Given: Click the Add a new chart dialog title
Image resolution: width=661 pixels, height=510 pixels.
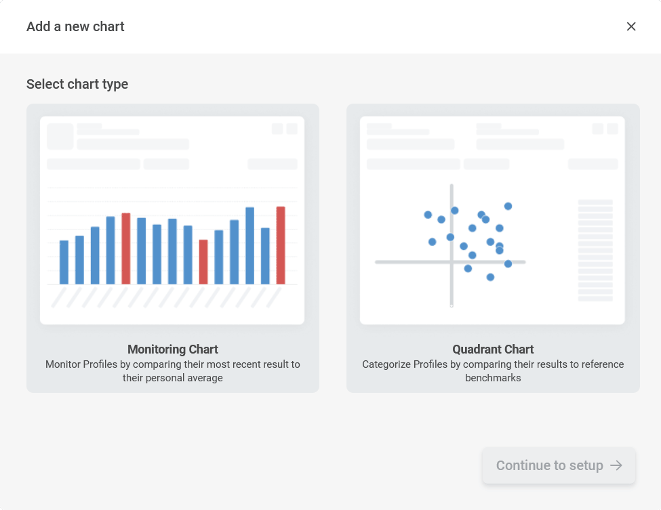Looking at the screenshot, I should [75, 26].
